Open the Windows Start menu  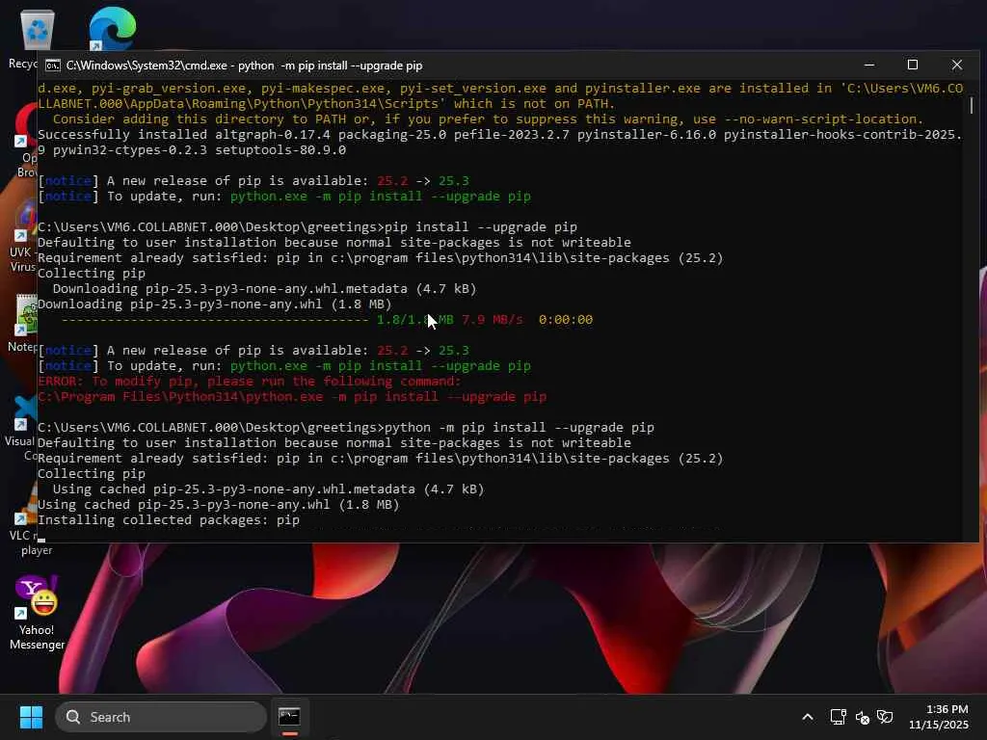[31, 717]
